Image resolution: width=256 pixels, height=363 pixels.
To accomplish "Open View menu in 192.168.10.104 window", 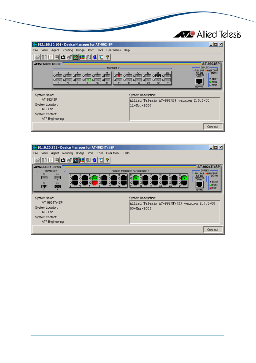I will [45, 50].
